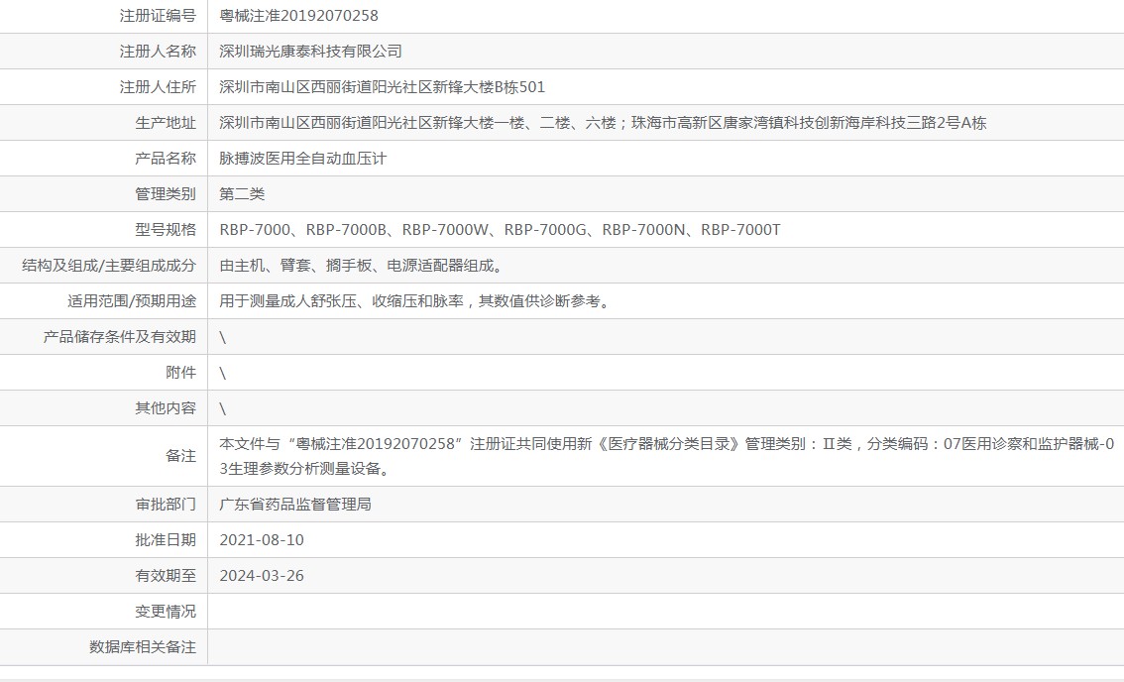Click the 注册人名称 label

158,51
